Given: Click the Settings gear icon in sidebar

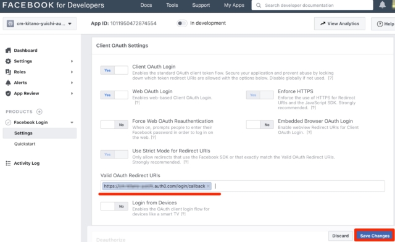Looking at the screenshot, I should tap(8, 61).
